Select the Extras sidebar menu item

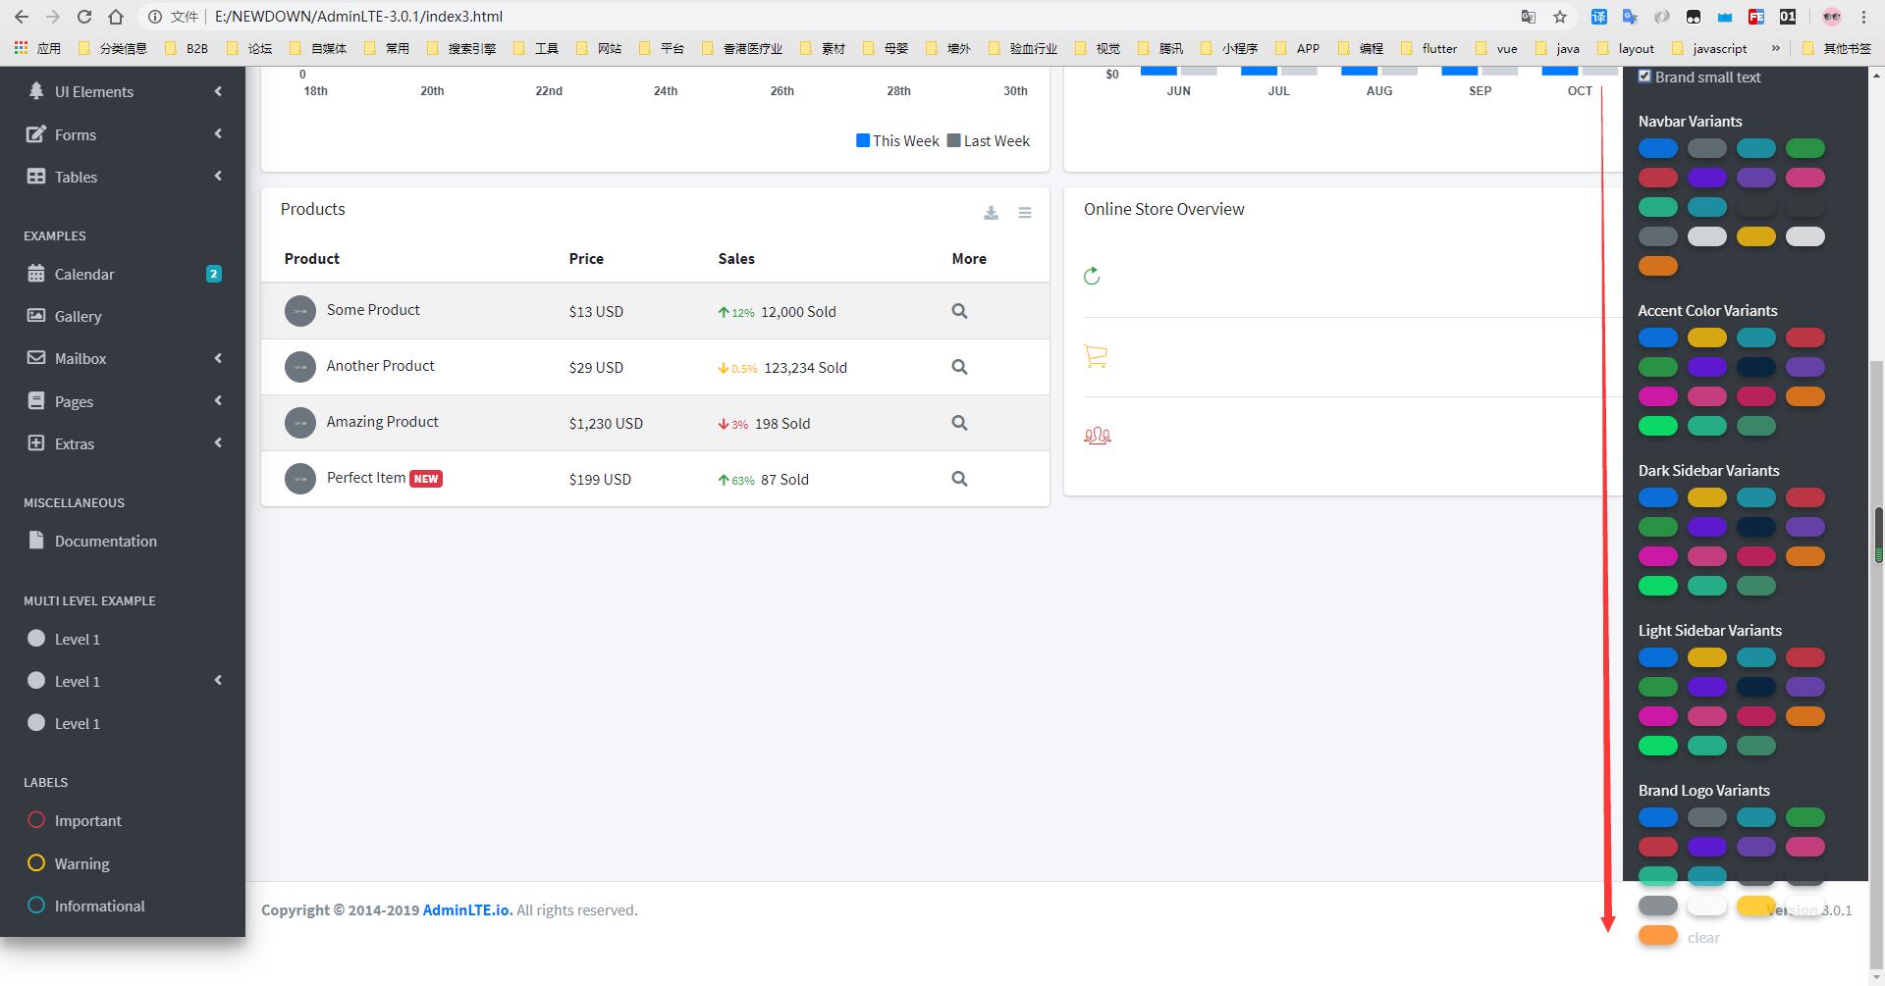[x=77, y=443]
